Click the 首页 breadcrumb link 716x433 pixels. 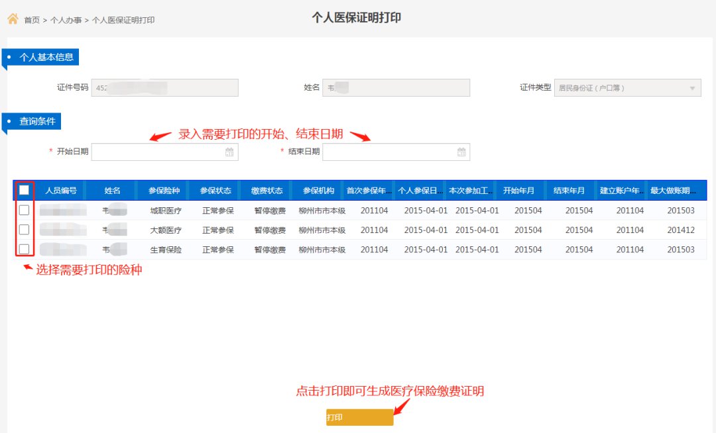(32, 21)
